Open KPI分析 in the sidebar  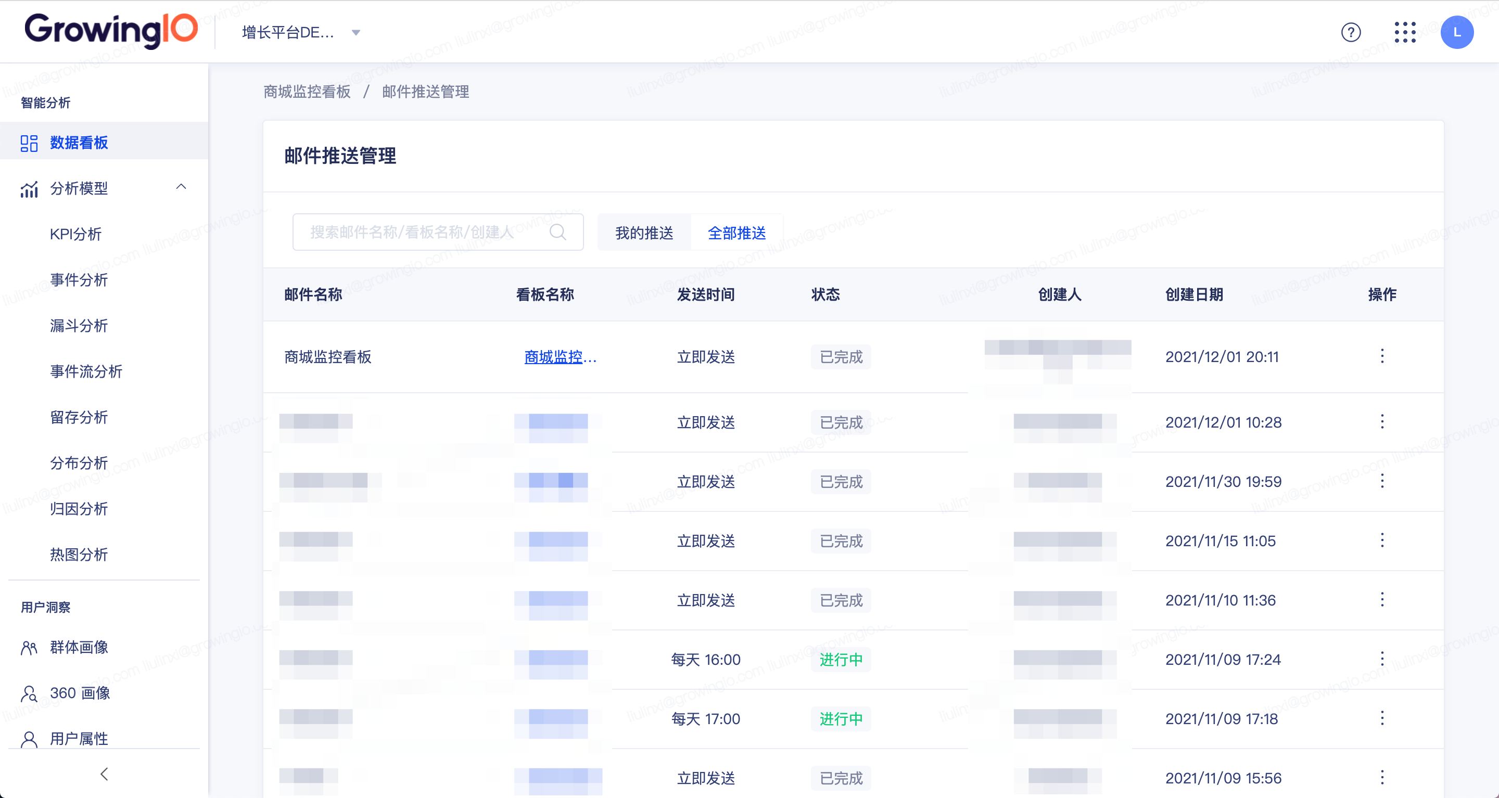pos(75,235)
